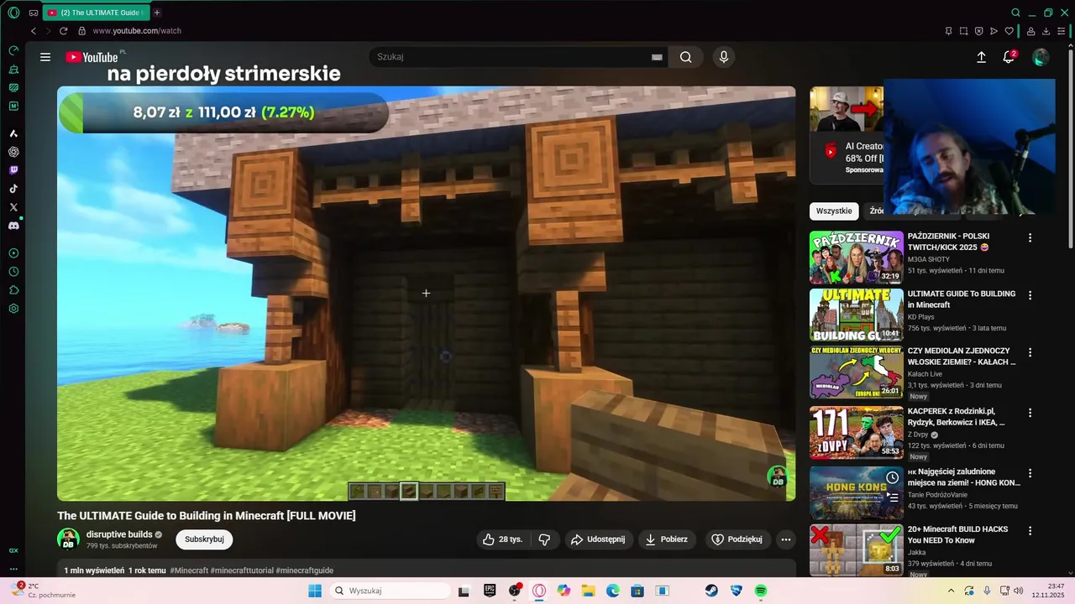The height and width of the screenshot is (604, 1075).
Task: Open the ad blocker shield icon
Action: (x=978, y=31)
